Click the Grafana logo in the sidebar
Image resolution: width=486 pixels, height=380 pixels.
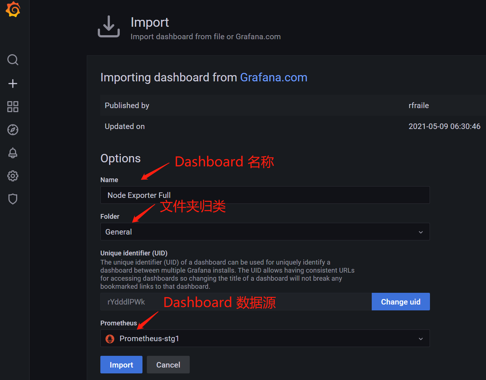pos(13,10)
